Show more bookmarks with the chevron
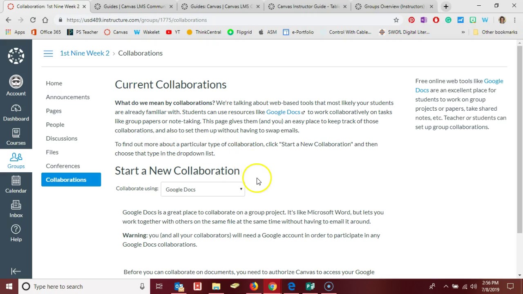The width and height of the screenshot is (523, 294). tap(463, 32)
